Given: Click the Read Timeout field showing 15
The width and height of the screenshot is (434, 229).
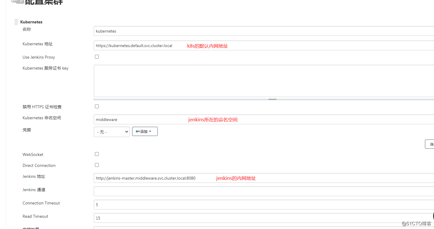Looking at the screenshot, I should [264, 218].
